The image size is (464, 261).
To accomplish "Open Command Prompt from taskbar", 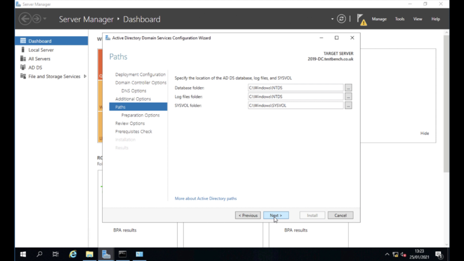I will (123, 254).
